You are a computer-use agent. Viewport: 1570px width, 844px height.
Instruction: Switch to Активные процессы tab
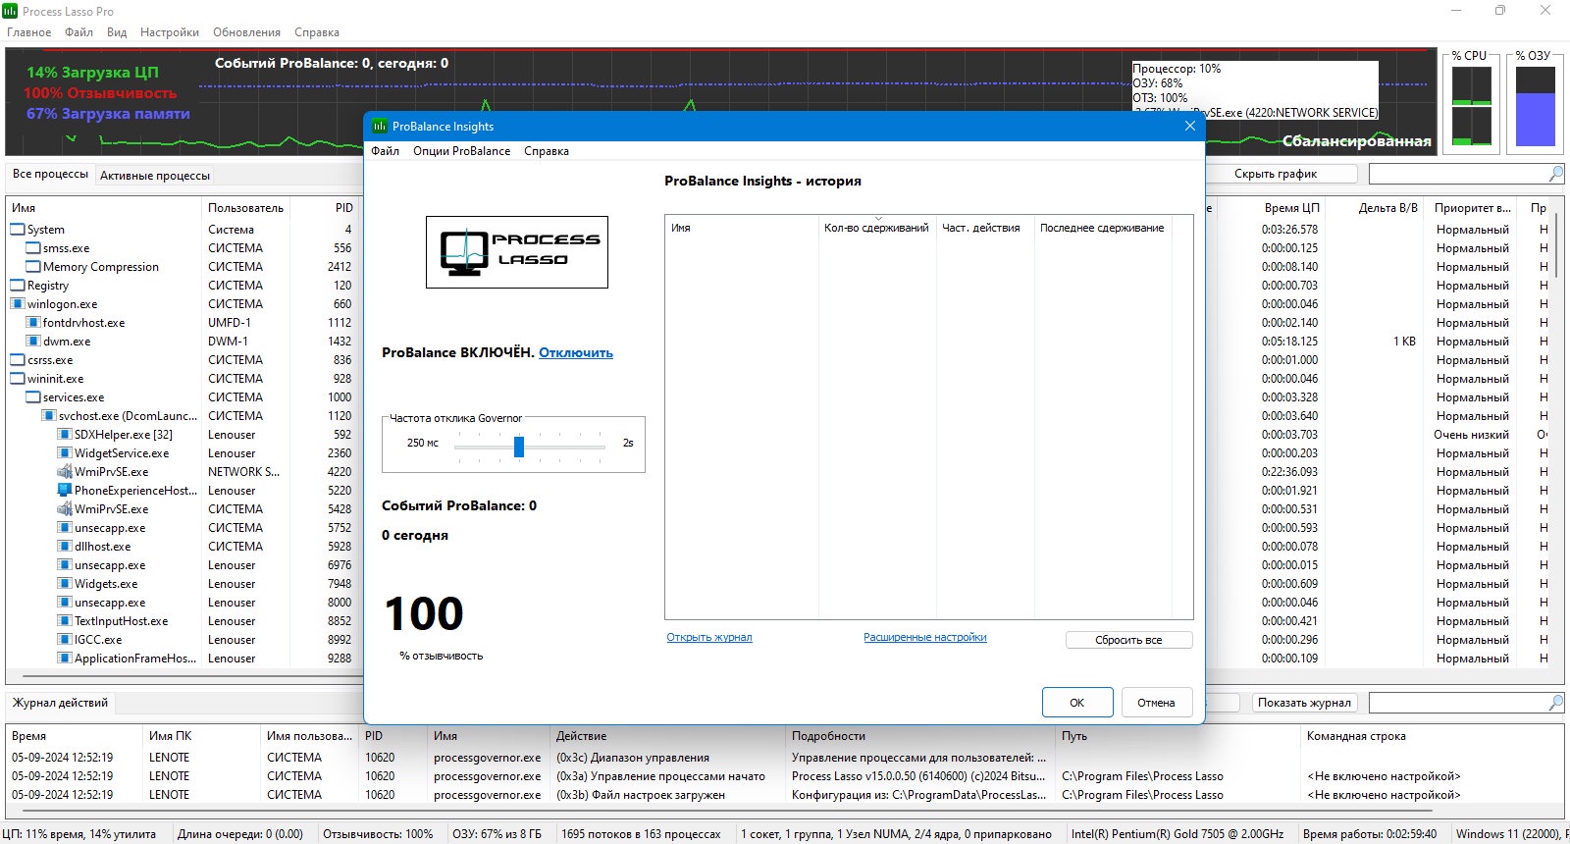click(x=155, y=176)
